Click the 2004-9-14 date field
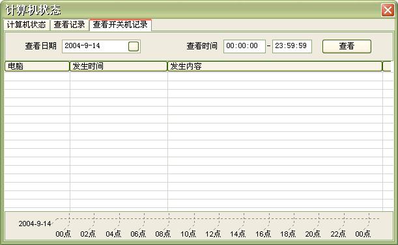 click(101, 46)
